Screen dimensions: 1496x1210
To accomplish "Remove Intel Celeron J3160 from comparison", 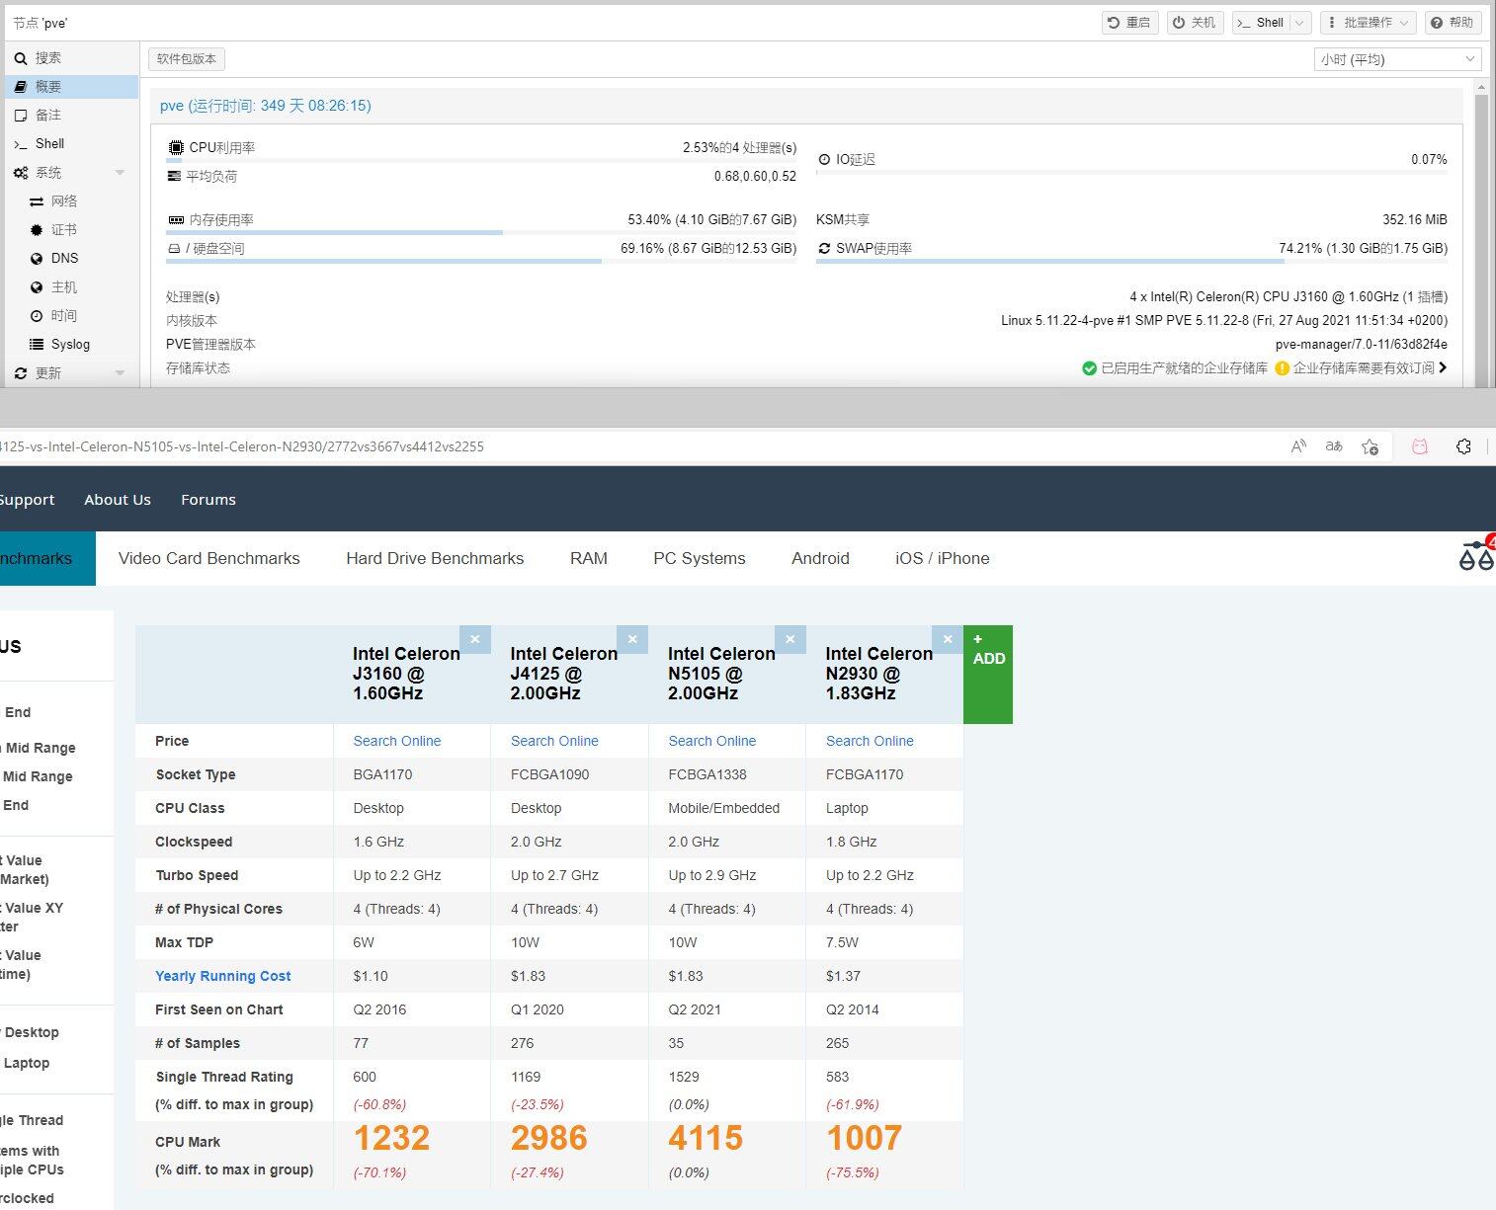I will click(474, 640).
